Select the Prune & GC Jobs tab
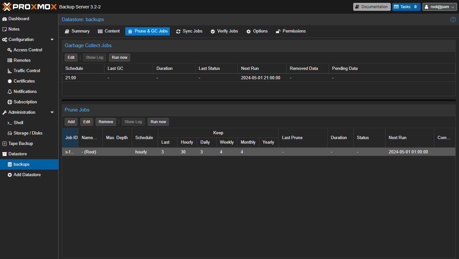 [x=147, y=31]
